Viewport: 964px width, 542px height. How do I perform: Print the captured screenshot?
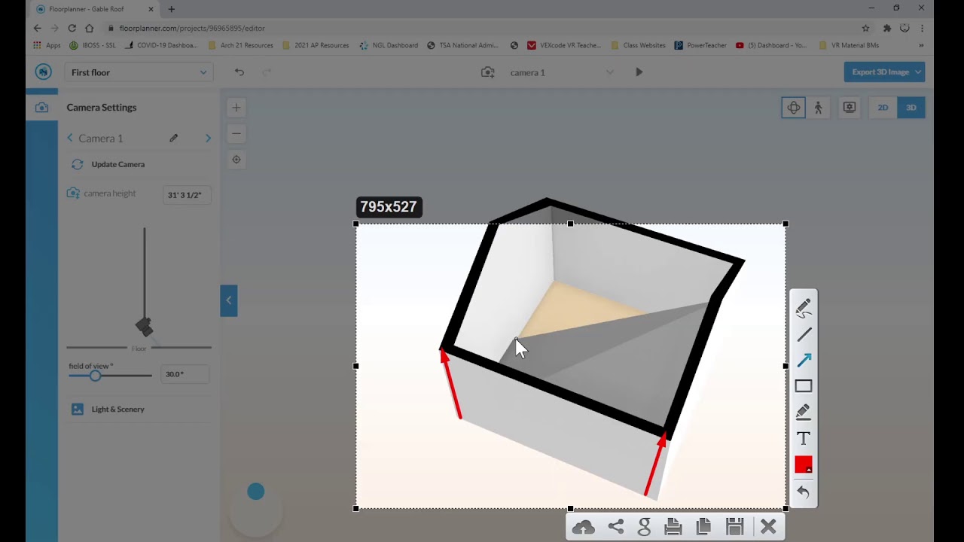coord(673,527)
